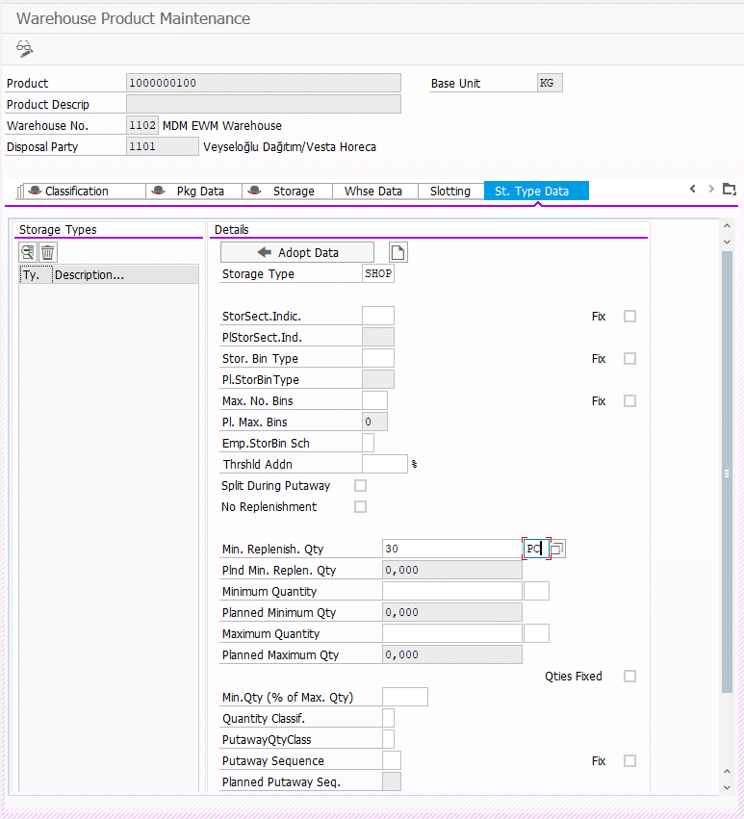Open the tab list icon at far right
744x819 pixels.
(730, 190)
